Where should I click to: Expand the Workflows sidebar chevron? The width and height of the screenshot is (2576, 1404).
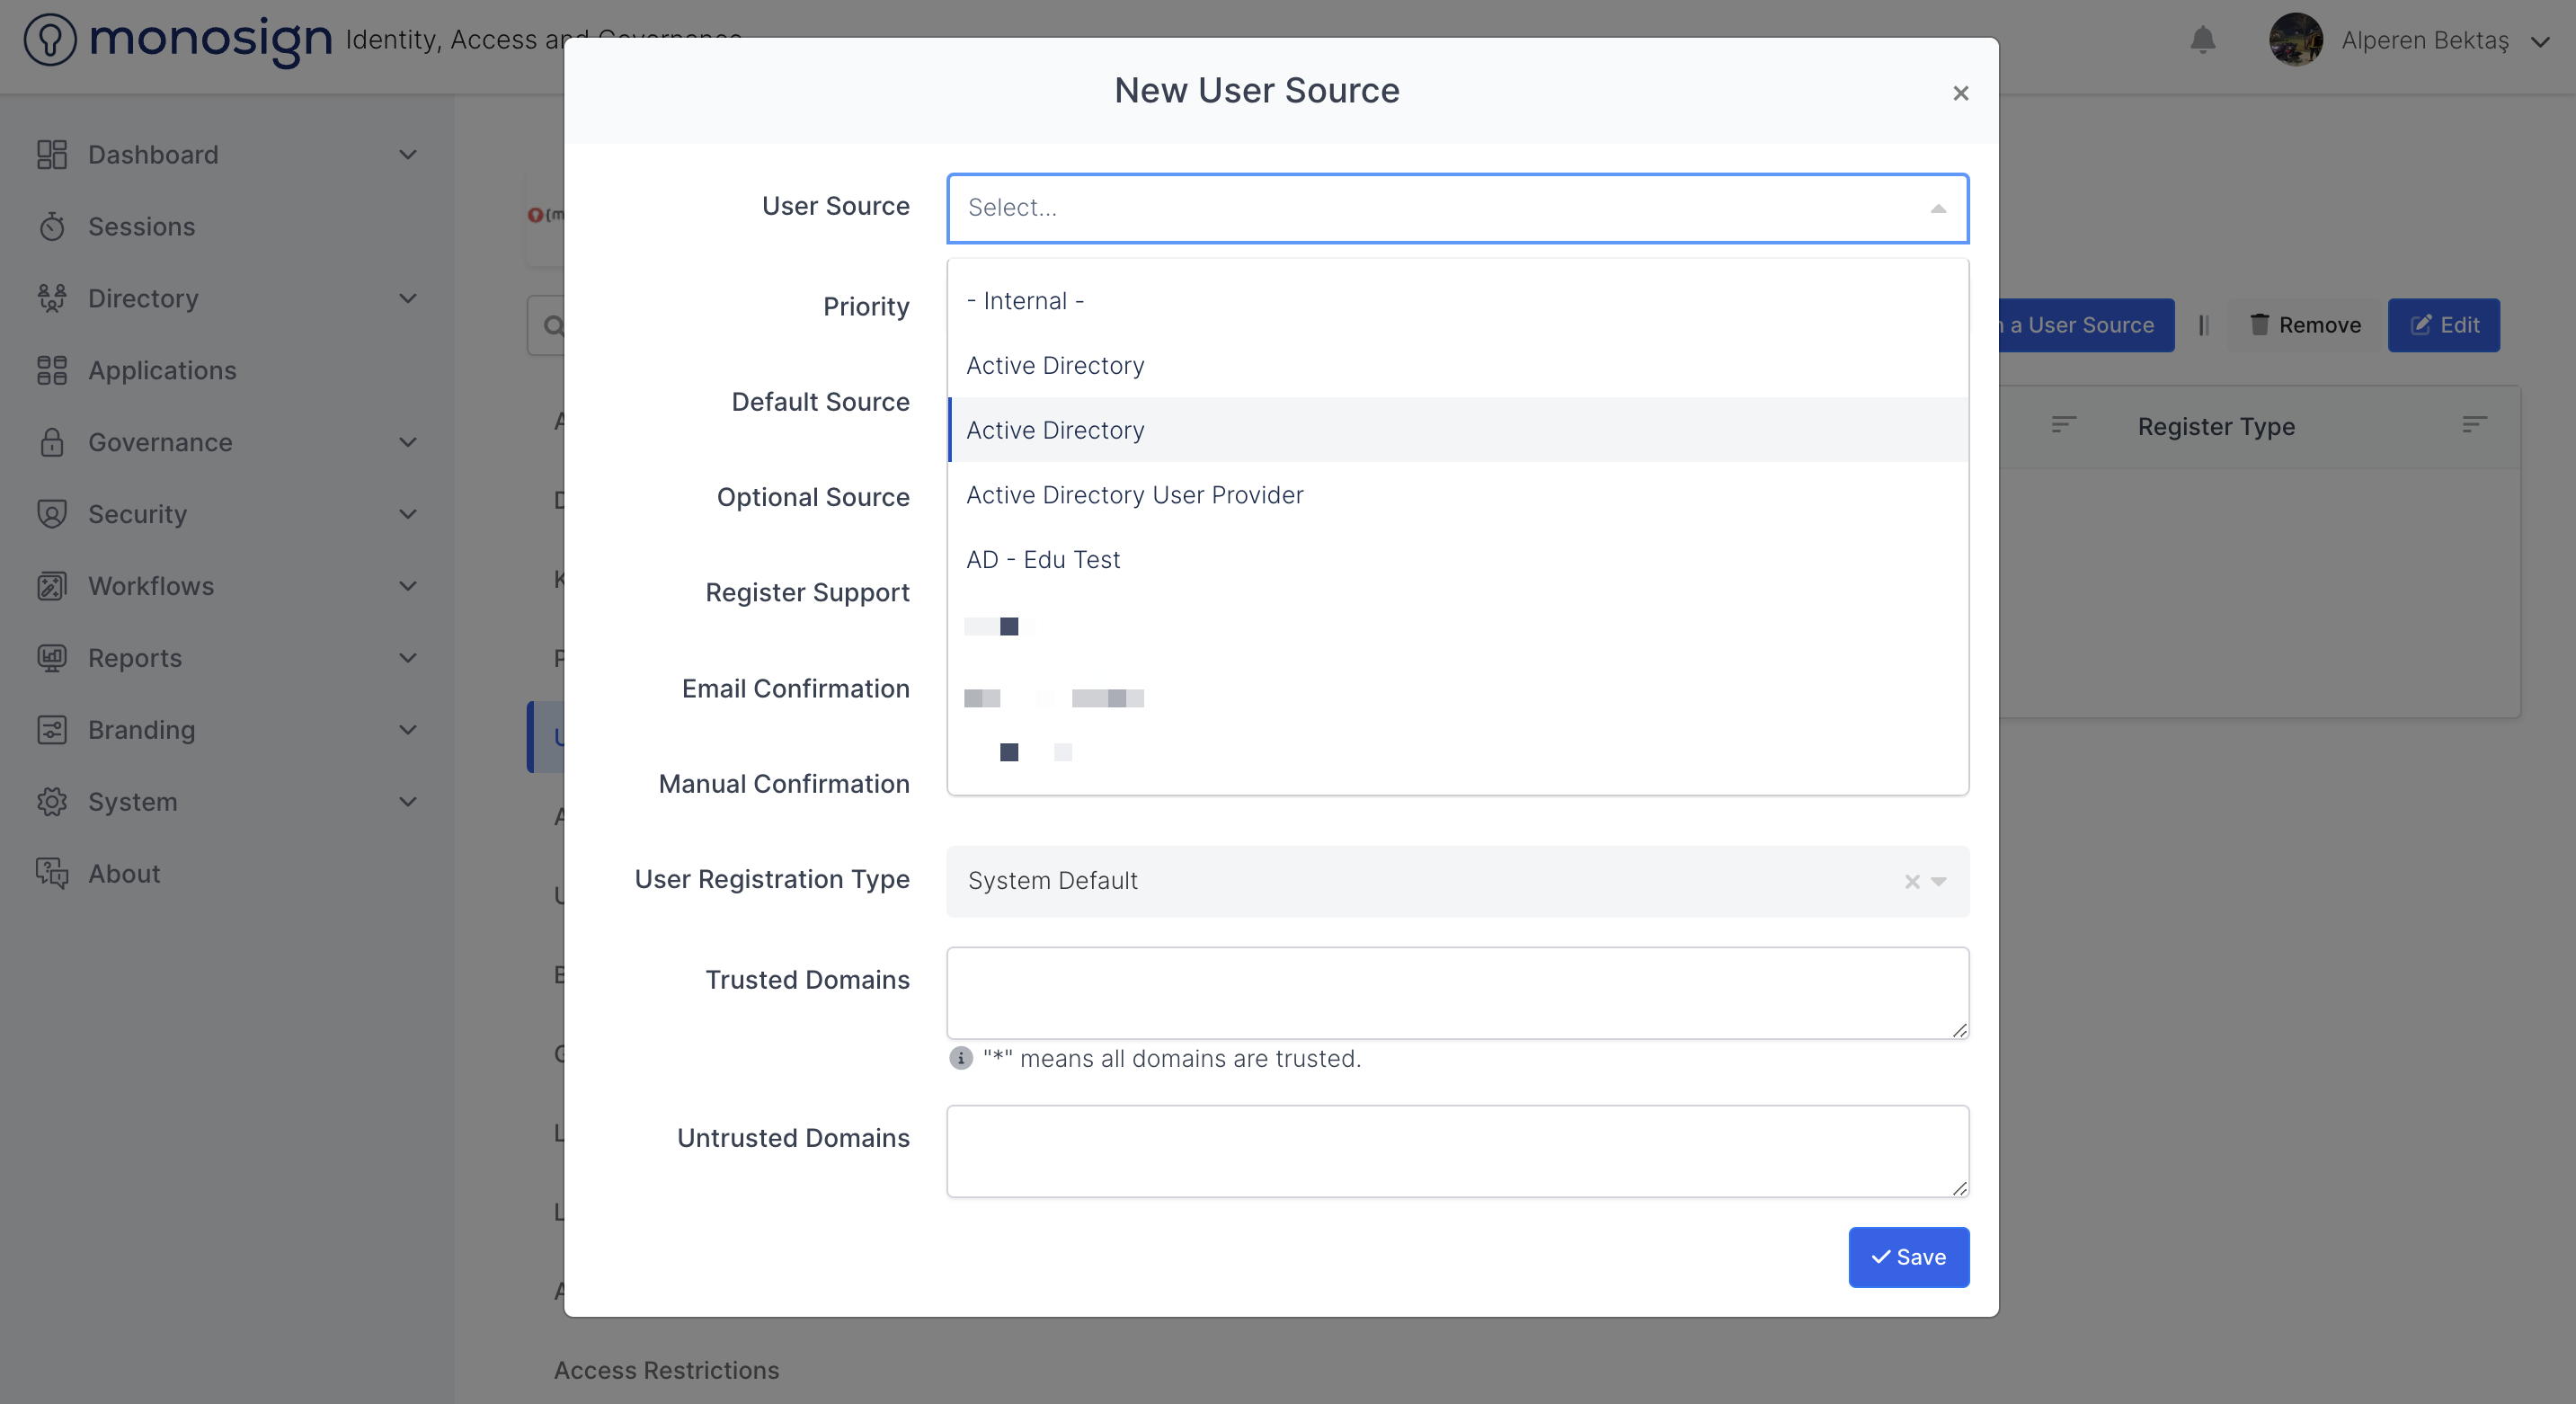click(x=407, y=586)
